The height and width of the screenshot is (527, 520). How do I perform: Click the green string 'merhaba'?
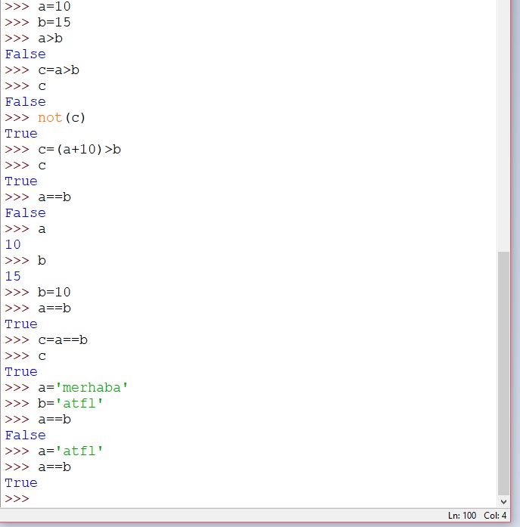(x=92, y=388)
